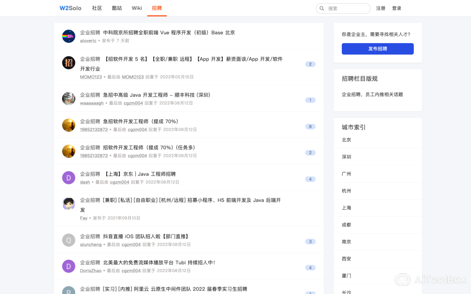Click DorisZhao's letter D avatar

click(69, 266)
